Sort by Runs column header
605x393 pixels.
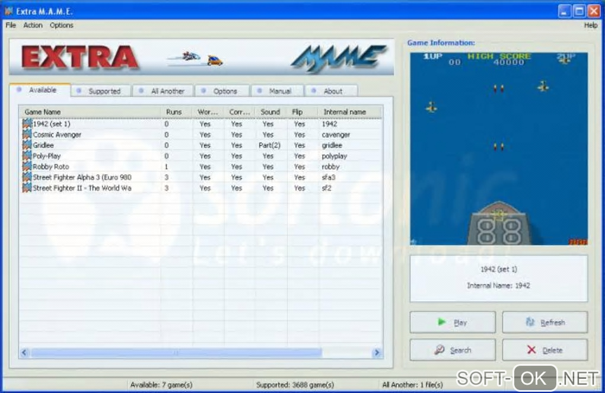[x=176, y=112]
